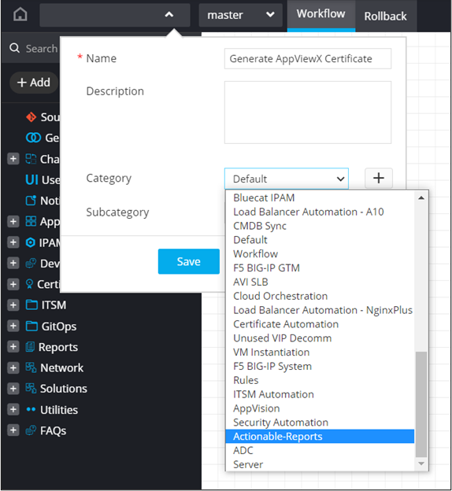Select Server category
The width and height of the screenshot is (452, 491).
click(320, 464)
